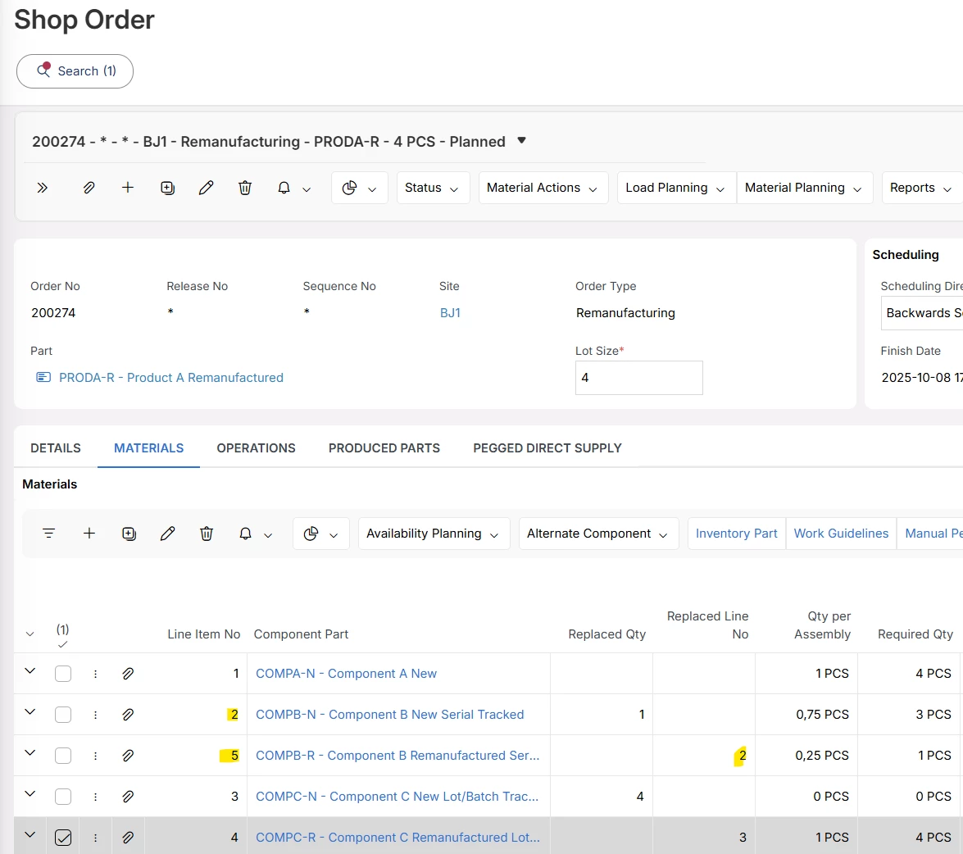
Task: Expand the Material Actions dropdown
Action: click(543, 188)
